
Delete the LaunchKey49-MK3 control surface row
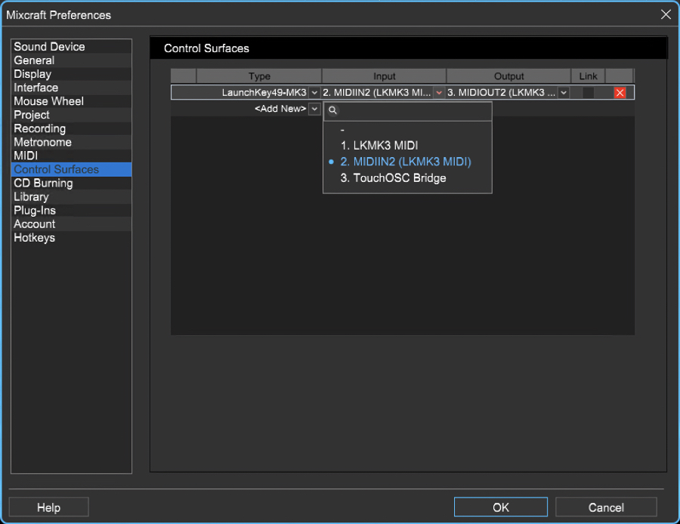pyautogui.click(x=620, y=93)
